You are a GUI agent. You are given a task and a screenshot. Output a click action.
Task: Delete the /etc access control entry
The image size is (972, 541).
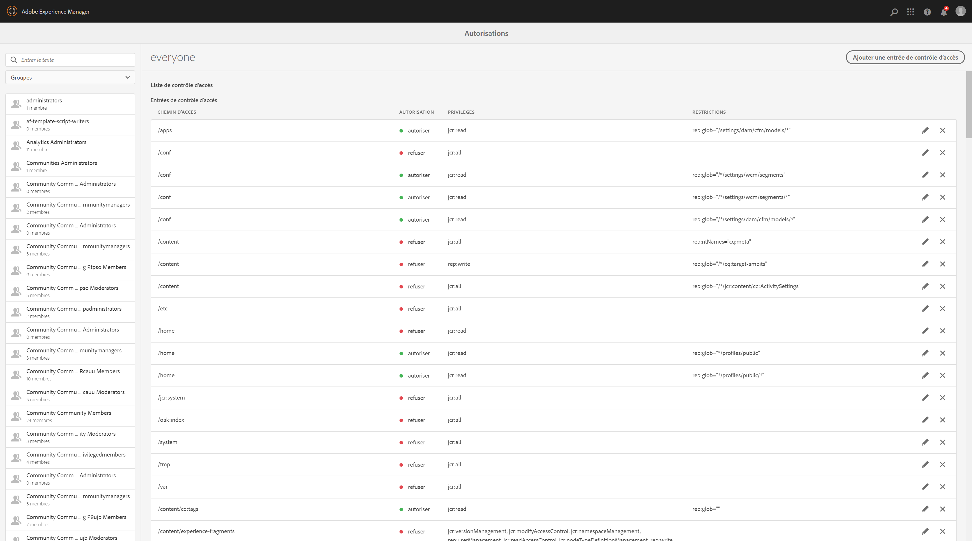(x=942, y=309)
